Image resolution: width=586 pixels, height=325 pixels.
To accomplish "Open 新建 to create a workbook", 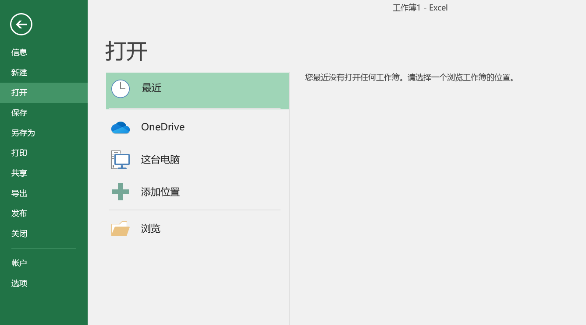I will tap(19, 72).
